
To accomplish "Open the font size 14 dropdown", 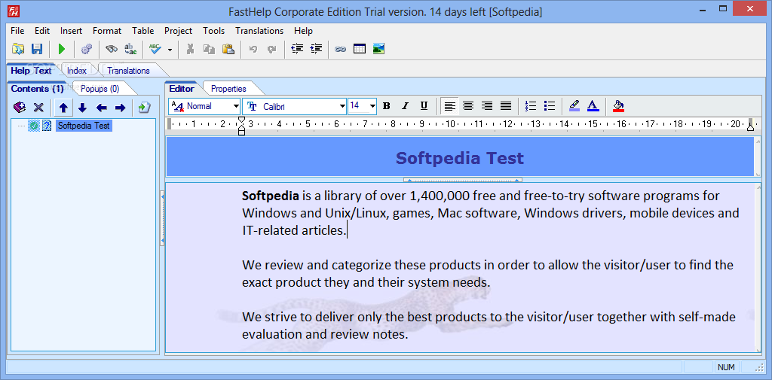I will 372,106.
